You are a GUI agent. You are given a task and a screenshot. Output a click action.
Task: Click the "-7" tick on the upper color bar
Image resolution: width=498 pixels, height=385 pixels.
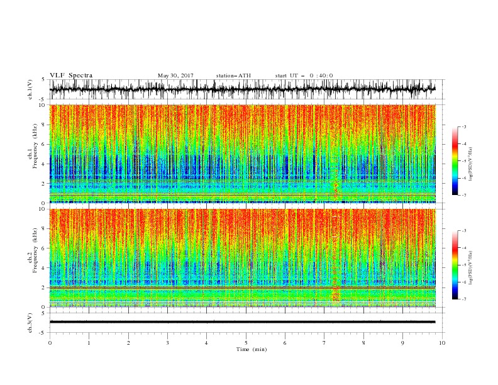pos(463,196)
